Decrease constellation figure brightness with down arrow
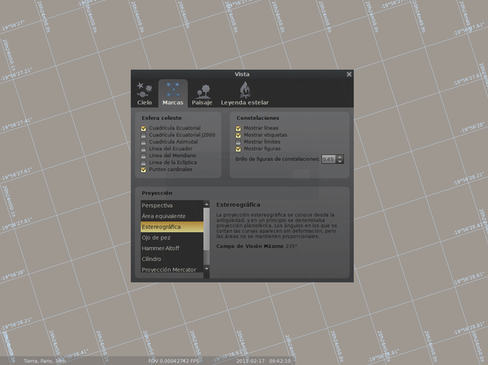This screenshot has width=488, height=365. (x=340, y=162)
